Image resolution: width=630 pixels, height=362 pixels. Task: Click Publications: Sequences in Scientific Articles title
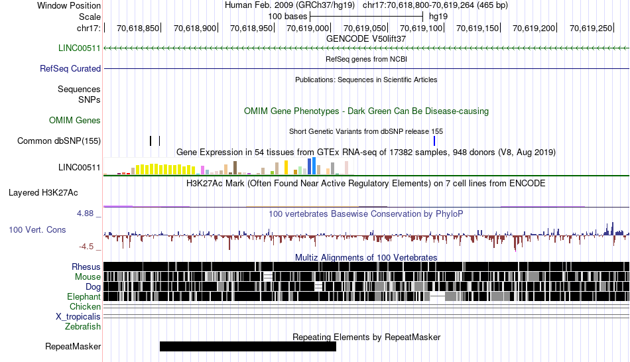(366, 80)
